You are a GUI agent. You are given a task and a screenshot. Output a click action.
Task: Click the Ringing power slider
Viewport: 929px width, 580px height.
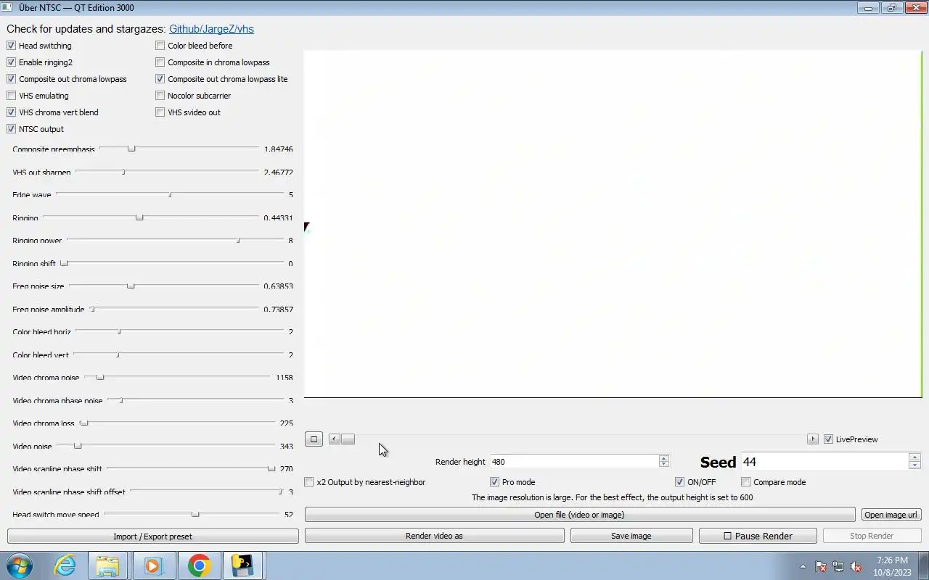175,240
